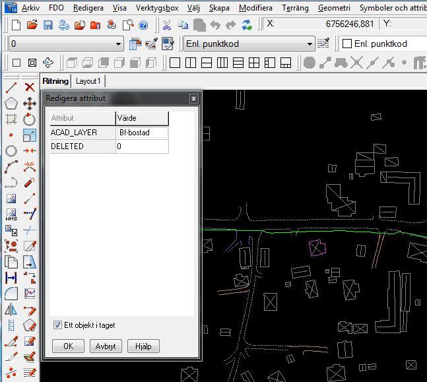This screenshot has height=382, width=427.
Task: Click the DELETED value cell 0
Action: point(142,146)
